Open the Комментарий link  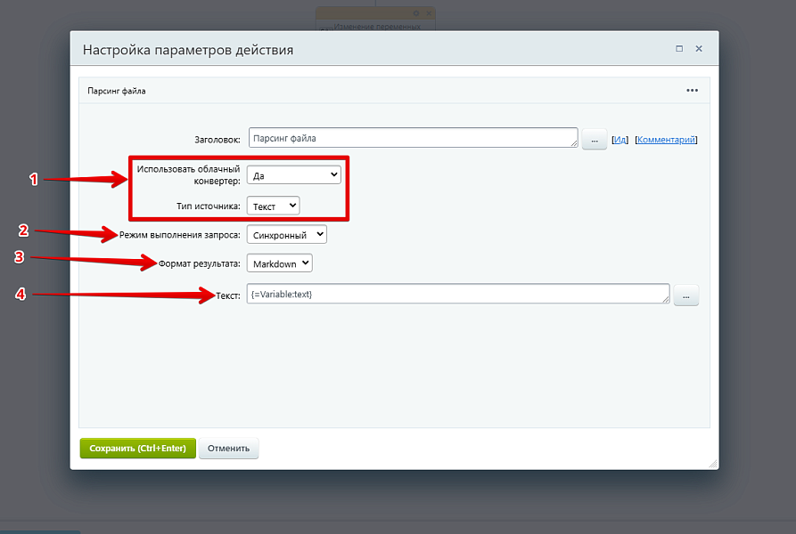pos(666,140)
